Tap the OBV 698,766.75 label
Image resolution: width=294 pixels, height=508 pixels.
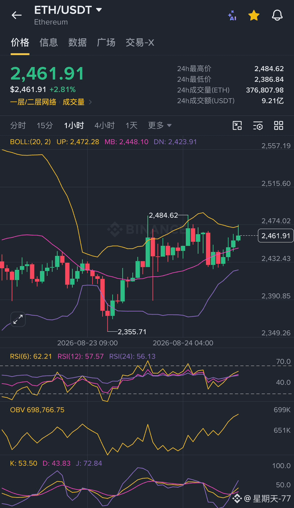(37, 410)
